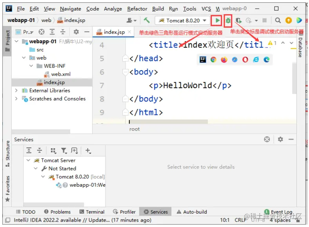Viewport: 309px width, 227px height.
Task: Click Filter funnel icon in Services toolbar
Action: [x=64, y=151]
